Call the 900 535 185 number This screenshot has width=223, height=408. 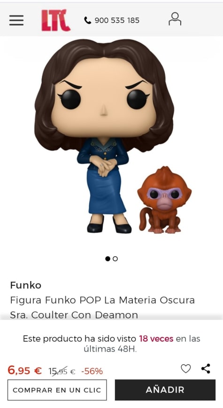tap(117, 20)
